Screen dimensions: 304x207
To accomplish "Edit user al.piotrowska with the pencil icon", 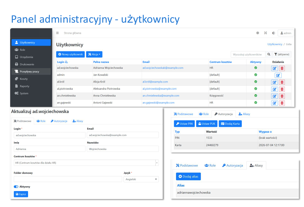I will click(274, 89).
